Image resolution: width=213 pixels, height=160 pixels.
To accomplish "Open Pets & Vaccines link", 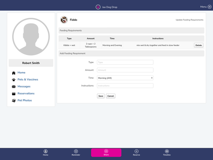I will (28, 80).
